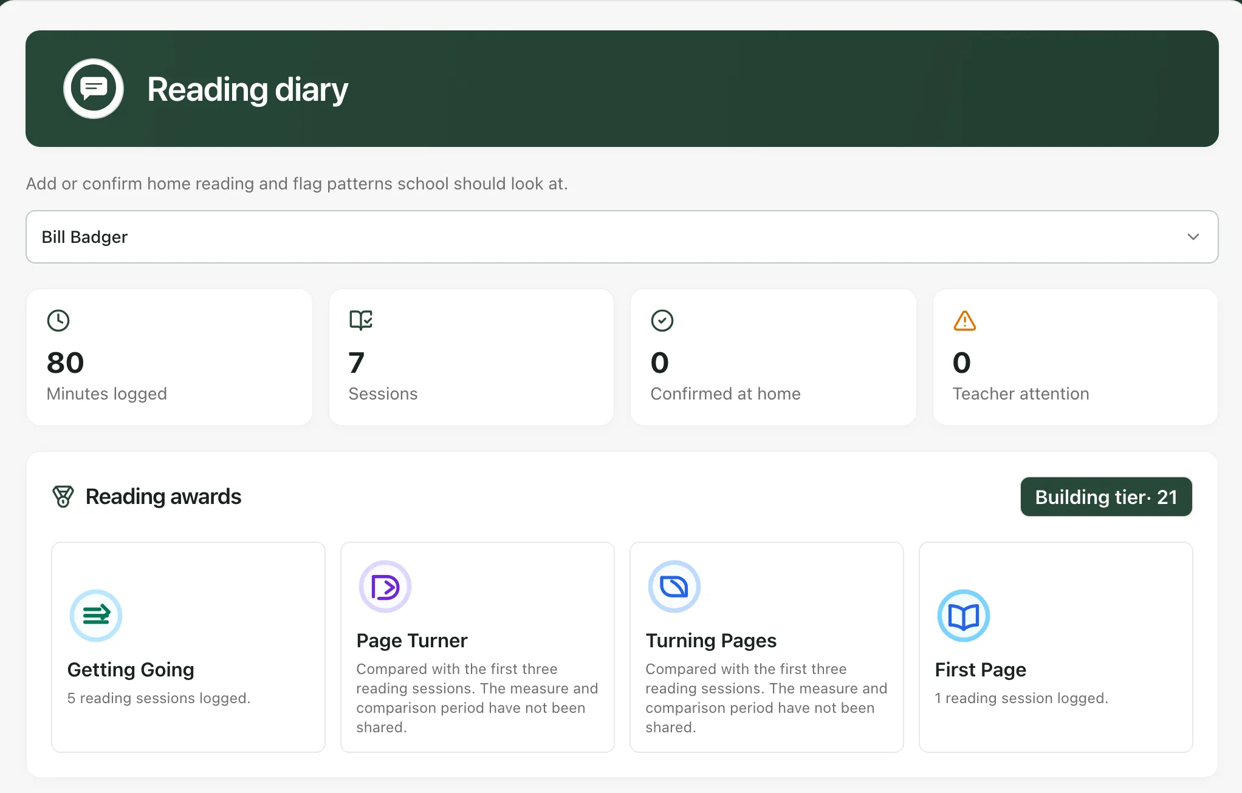The image size is (1242, 793).
Task: Click the 7 sessions value
Action: (x=357, y=362)
